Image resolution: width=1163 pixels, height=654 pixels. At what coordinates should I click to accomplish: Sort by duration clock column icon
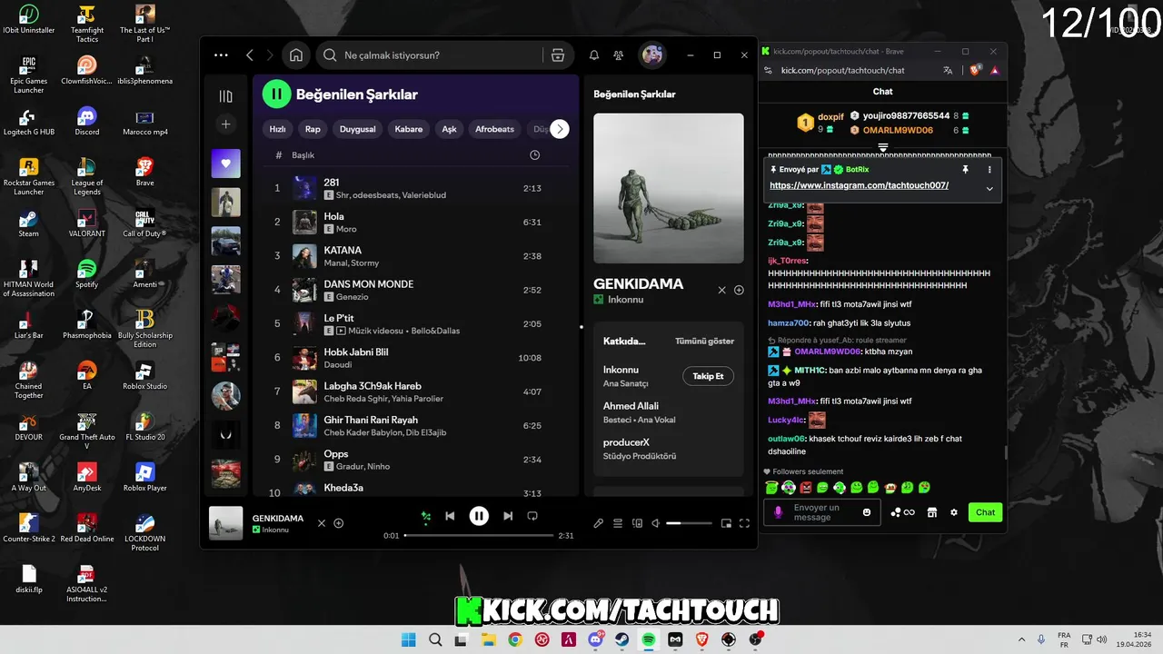[x=534, y=155]
